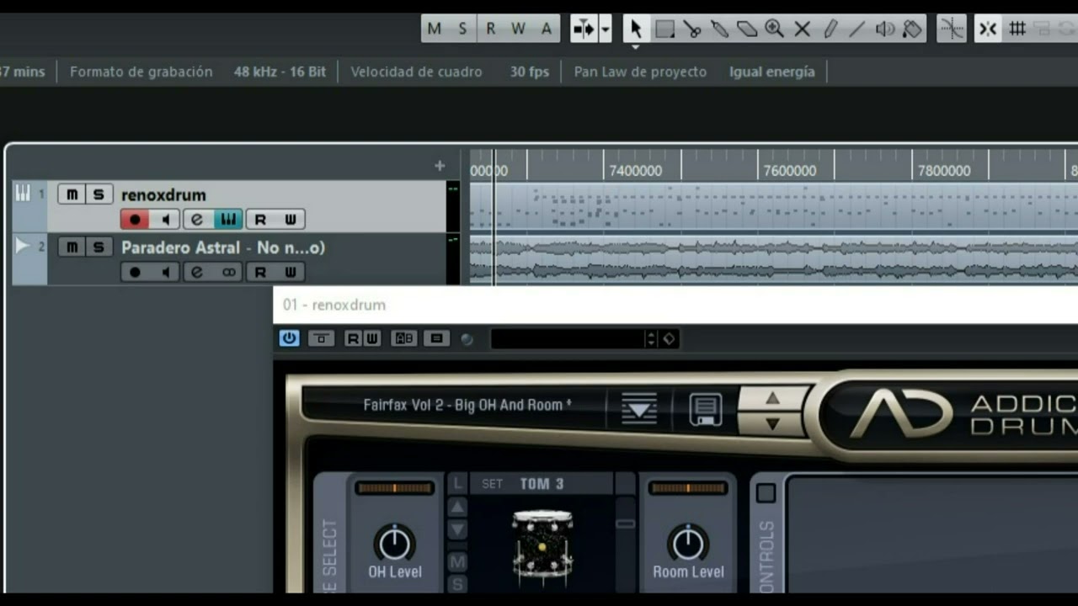Toggle Snap to Zero Crossing
This screenshot has width=1078, height=606.
(952, 29)
